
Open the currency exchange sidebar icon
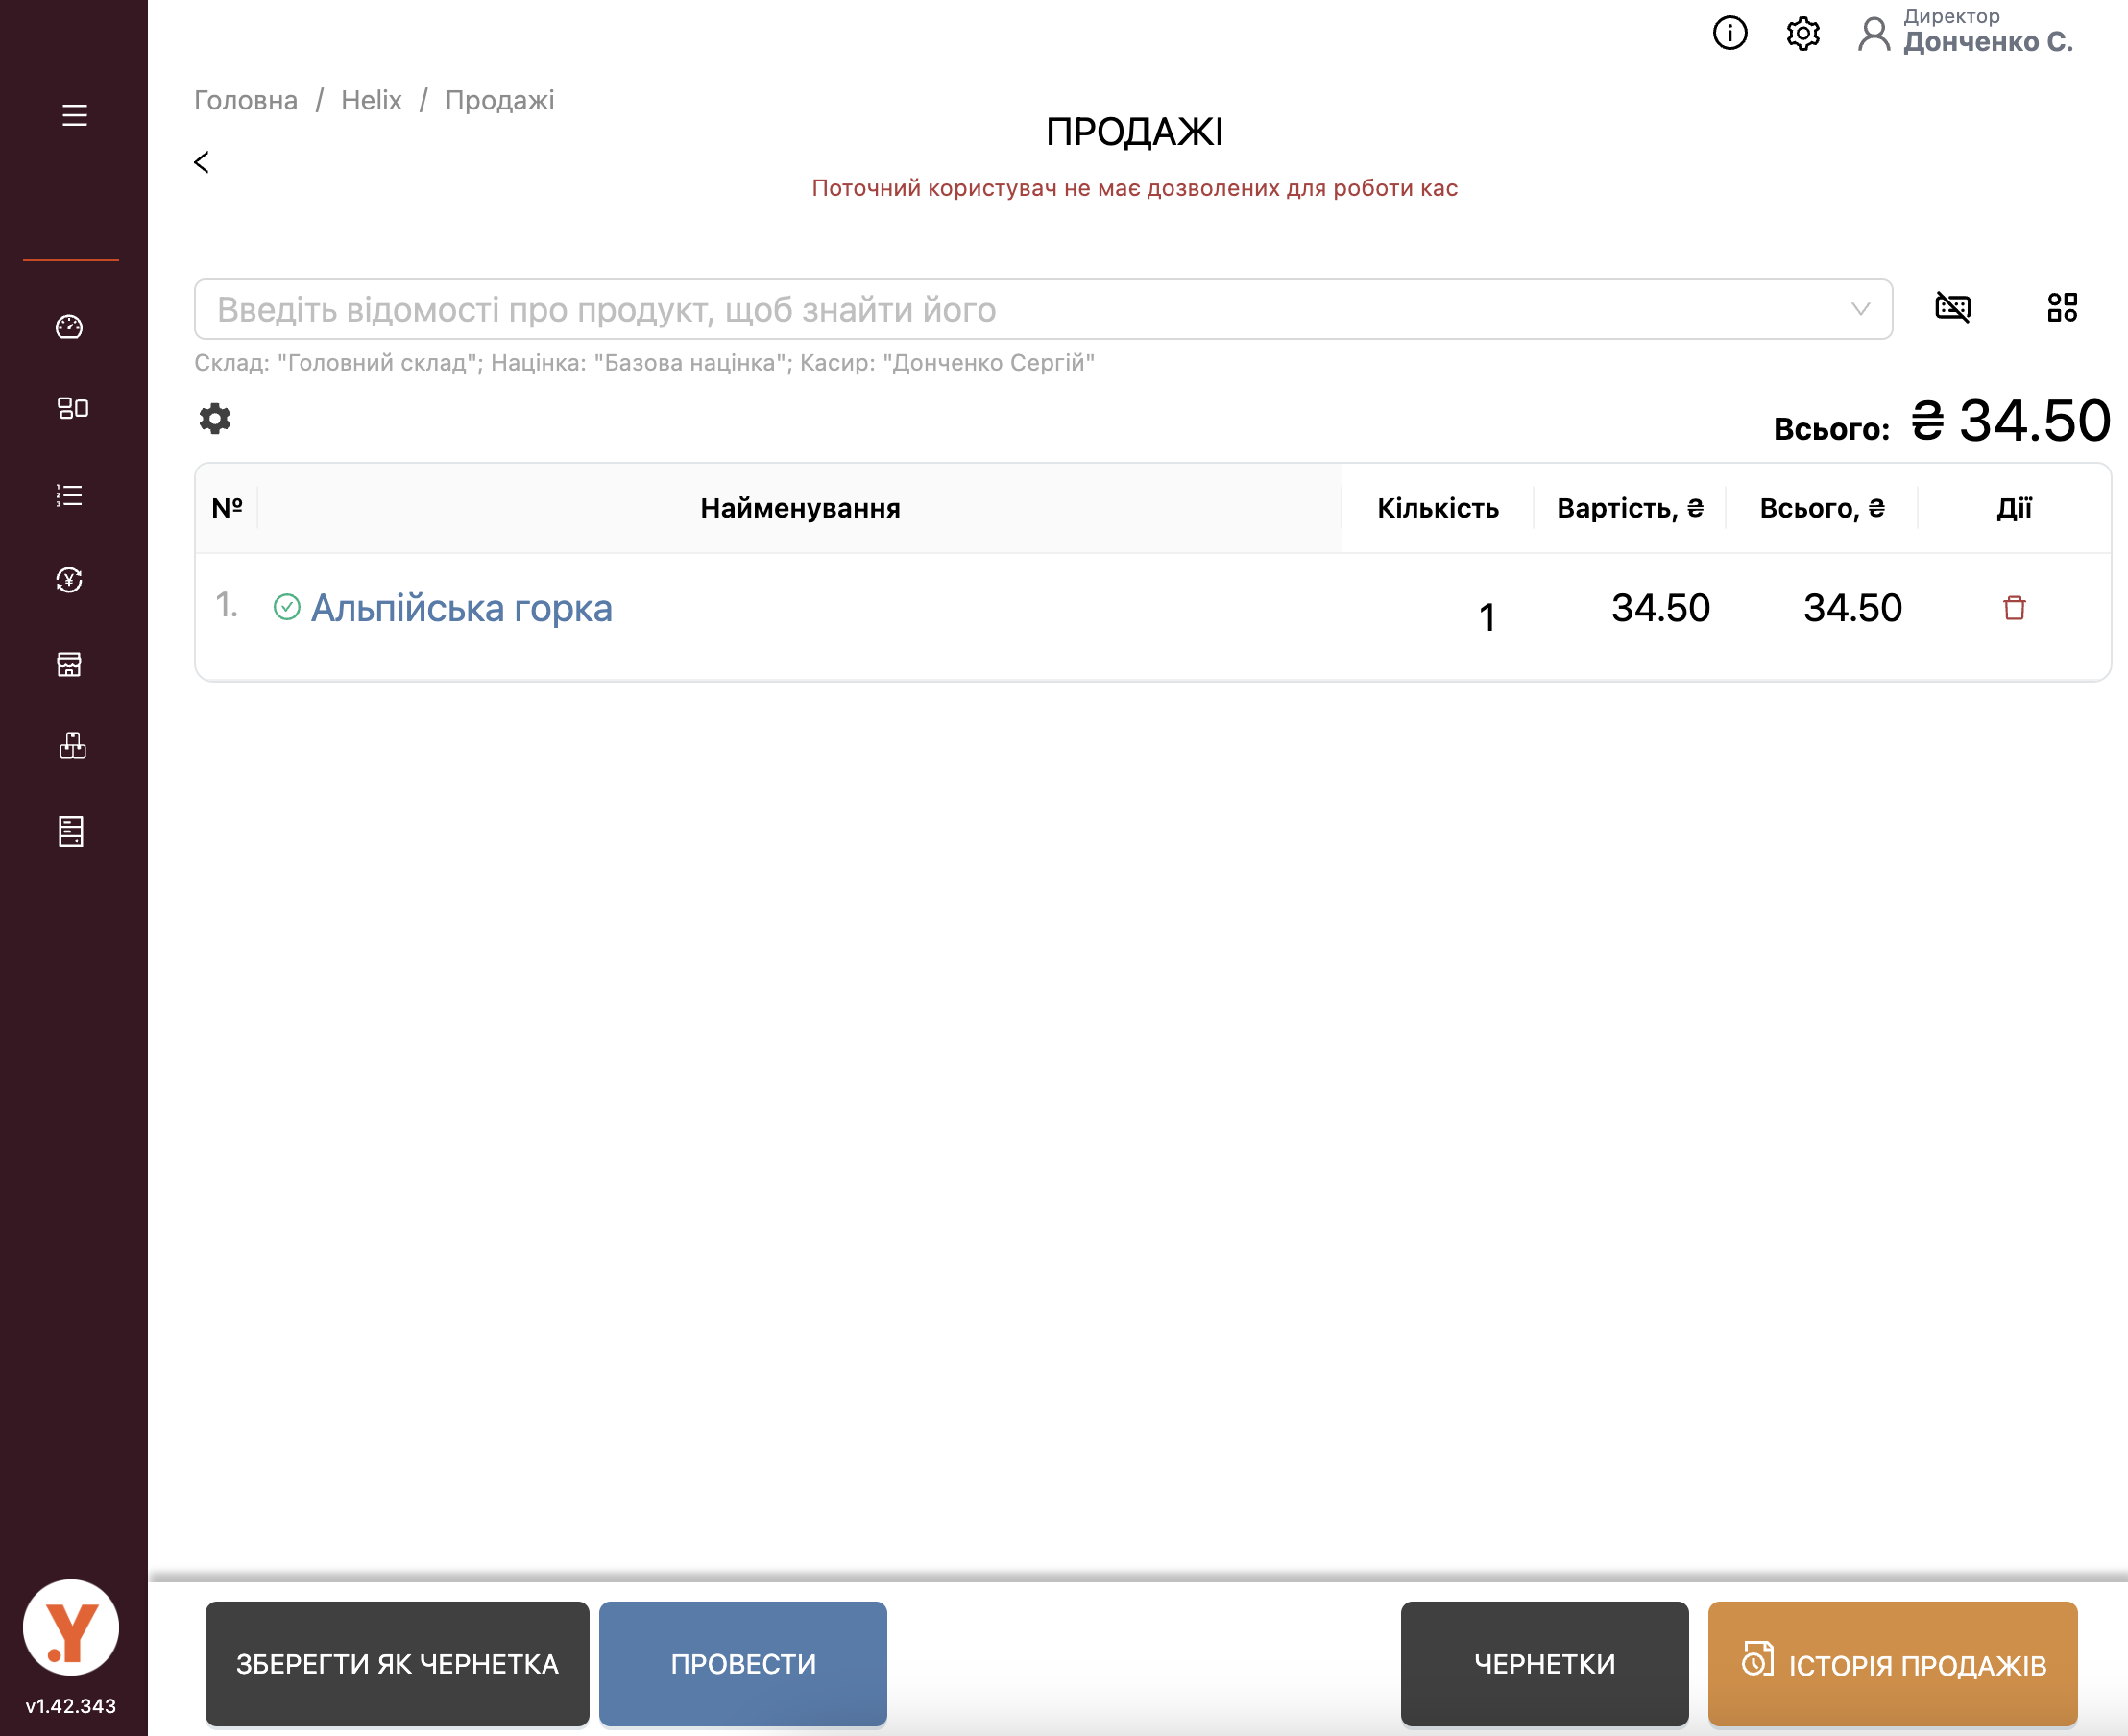click(69, 580)
